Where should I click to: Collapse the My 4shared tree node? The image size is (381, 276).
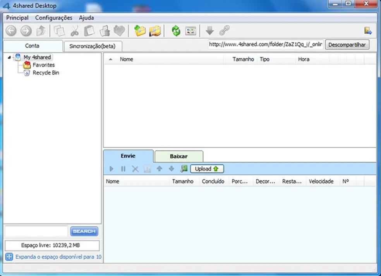[9, 58]
